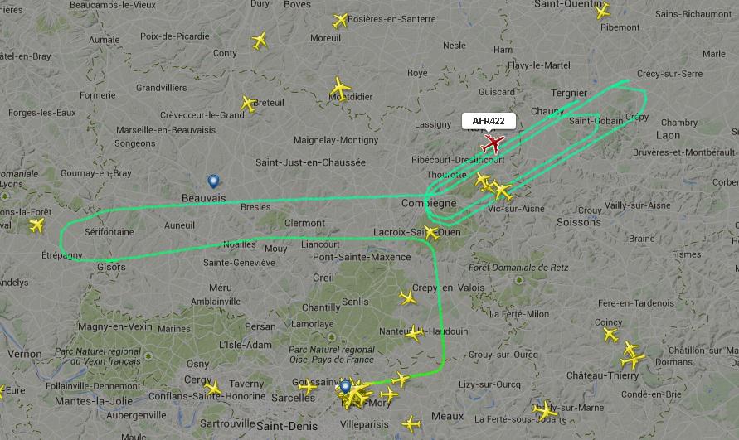
Task: Select the large yellow plane near Vic-sur-Aisne
Action: pos(502,191)
